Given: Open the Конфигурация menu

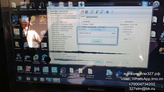Looking at the screenshot, I should point(70,8).
